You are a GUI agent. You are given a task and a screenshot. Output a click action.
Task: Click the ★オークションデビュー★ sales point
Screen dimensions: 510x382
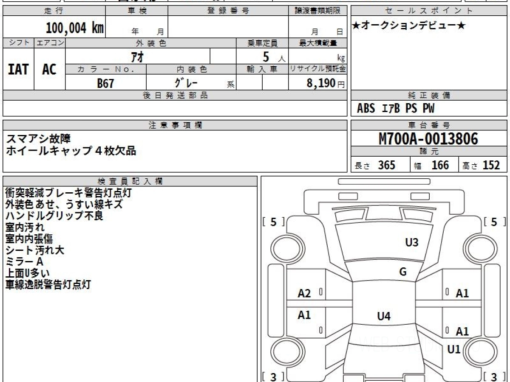coord(409,26)
